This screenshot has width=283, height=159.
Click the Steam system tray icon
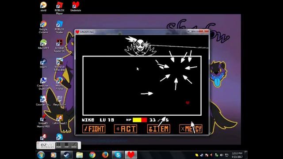(202, 155)
